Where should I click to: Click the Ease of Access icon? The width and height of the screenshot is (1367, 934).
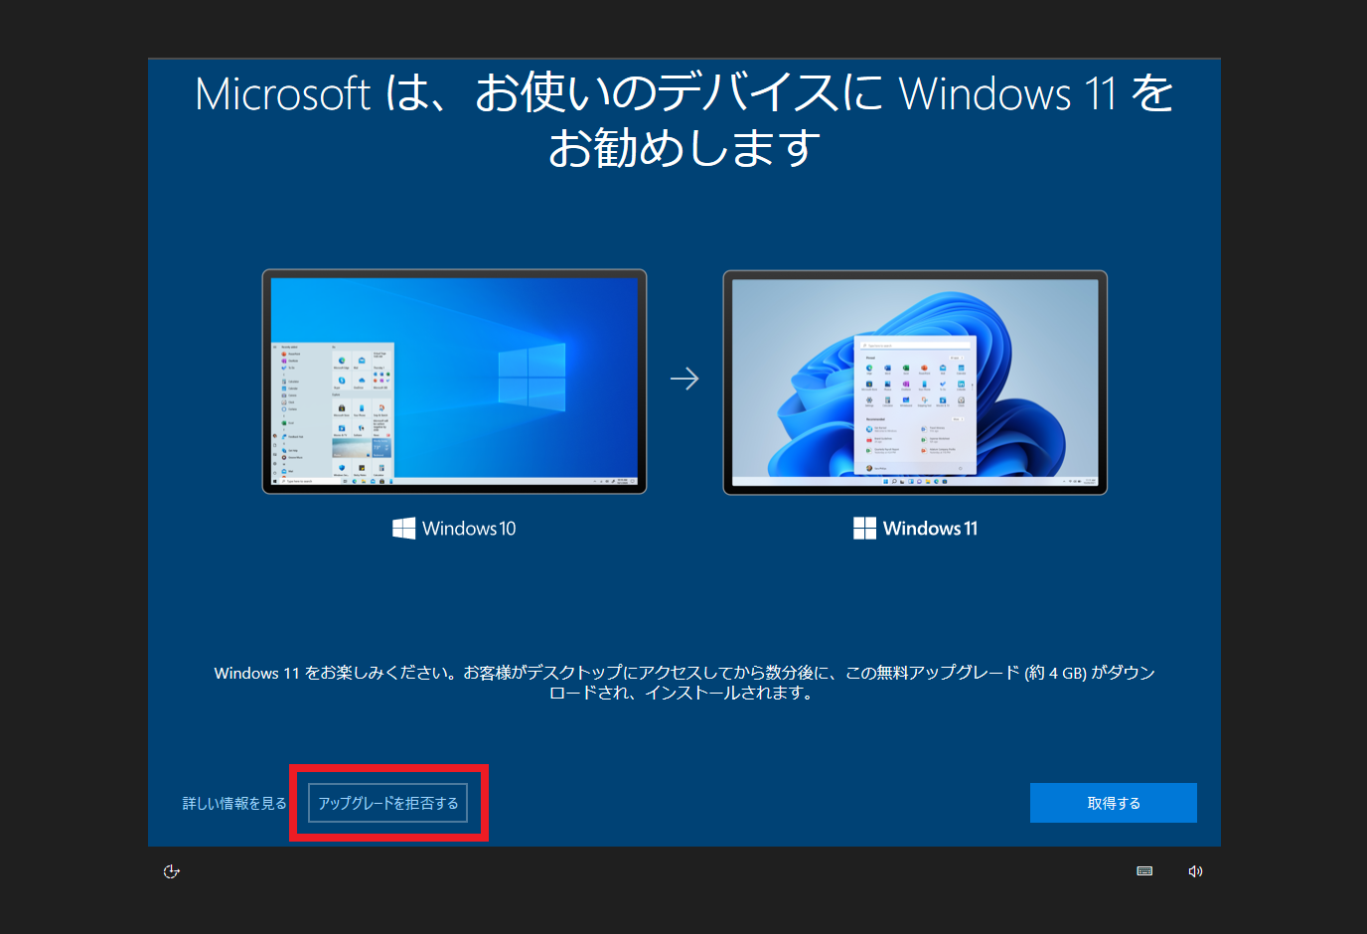tap(172, 871)
